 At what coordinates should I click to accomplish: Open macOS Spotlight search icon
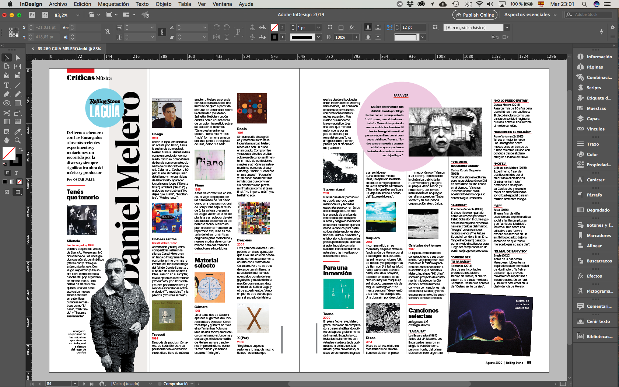tap(584, 4)
